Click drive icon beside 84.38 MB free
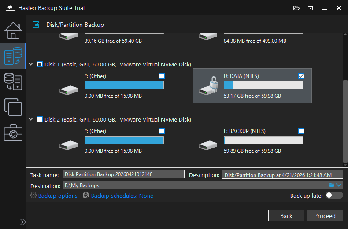 pos(208,36)
